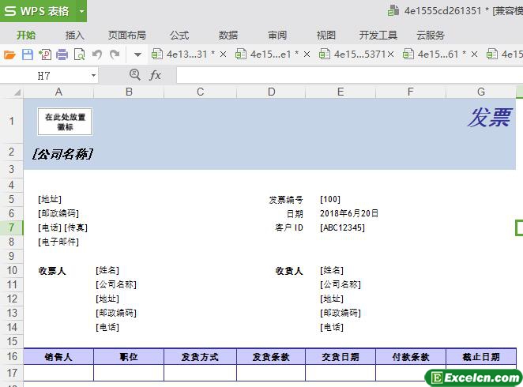
Task: Select column G header
Action: pos(481,92)
